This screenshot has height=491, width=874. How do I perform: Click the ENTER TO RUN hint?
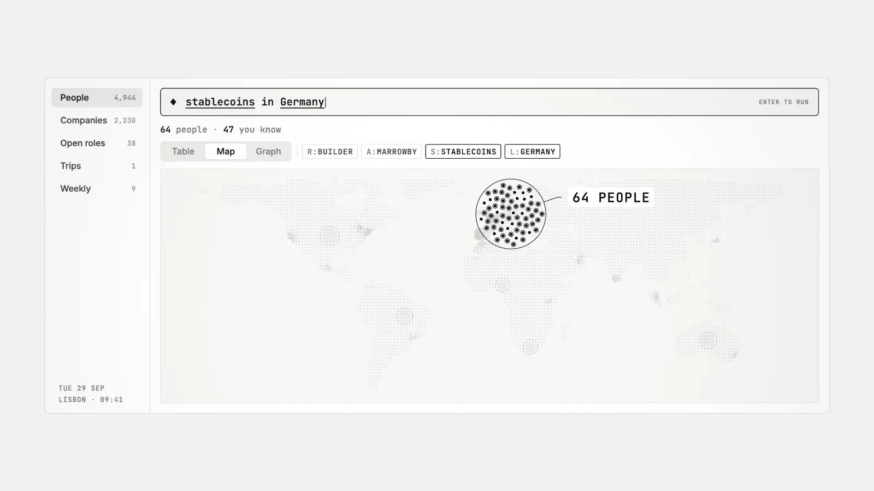pyautogui.click(x=783, y=102)
